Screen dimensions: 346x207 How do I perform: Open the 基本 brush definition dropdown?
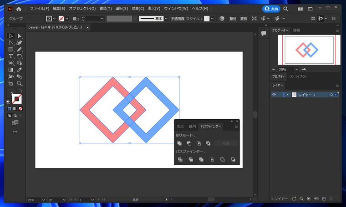tap(166, 19)
